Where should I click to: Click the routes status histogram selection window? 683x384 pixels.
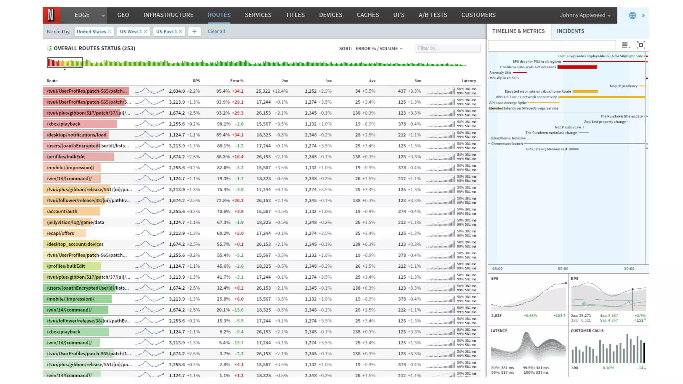(x=65, y=62)
